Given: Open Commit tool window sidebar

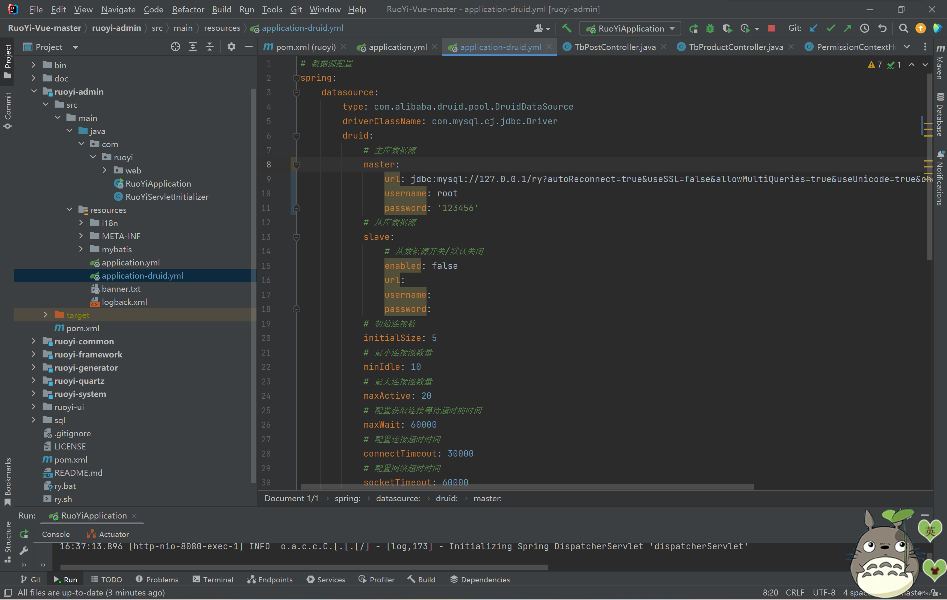Looking at the screenshot, I should click(x=8, y=111).
